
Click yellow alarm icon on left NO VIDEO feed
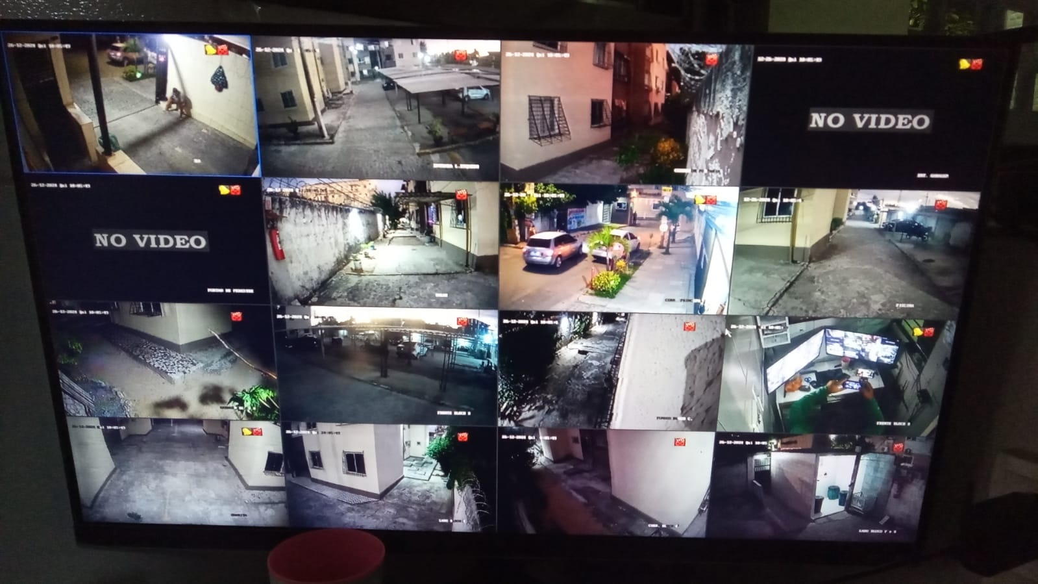224,189
